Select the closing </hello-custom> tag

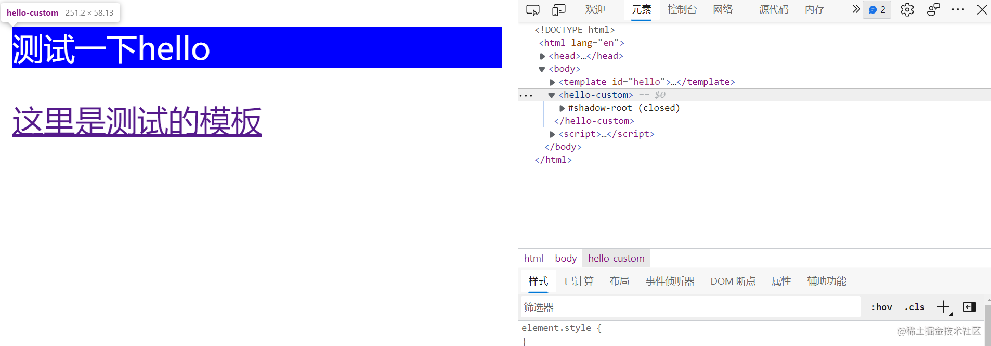tap(594, 121)
